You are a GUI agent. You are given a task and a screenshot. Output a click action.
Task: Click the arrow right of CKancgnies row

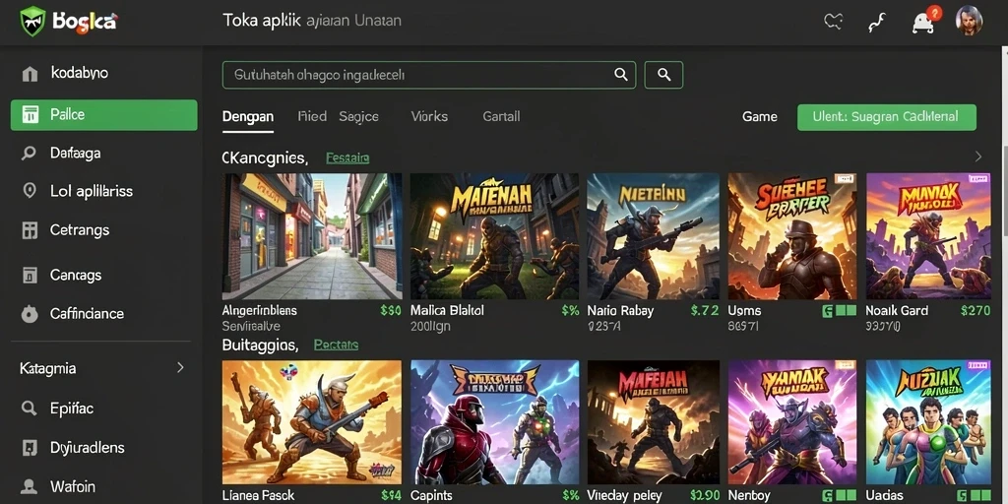pos(978,157)
